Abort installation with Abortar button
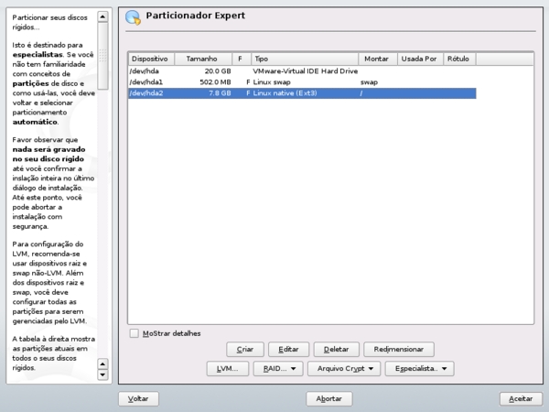The image size is (549, 412). [329, 398]
